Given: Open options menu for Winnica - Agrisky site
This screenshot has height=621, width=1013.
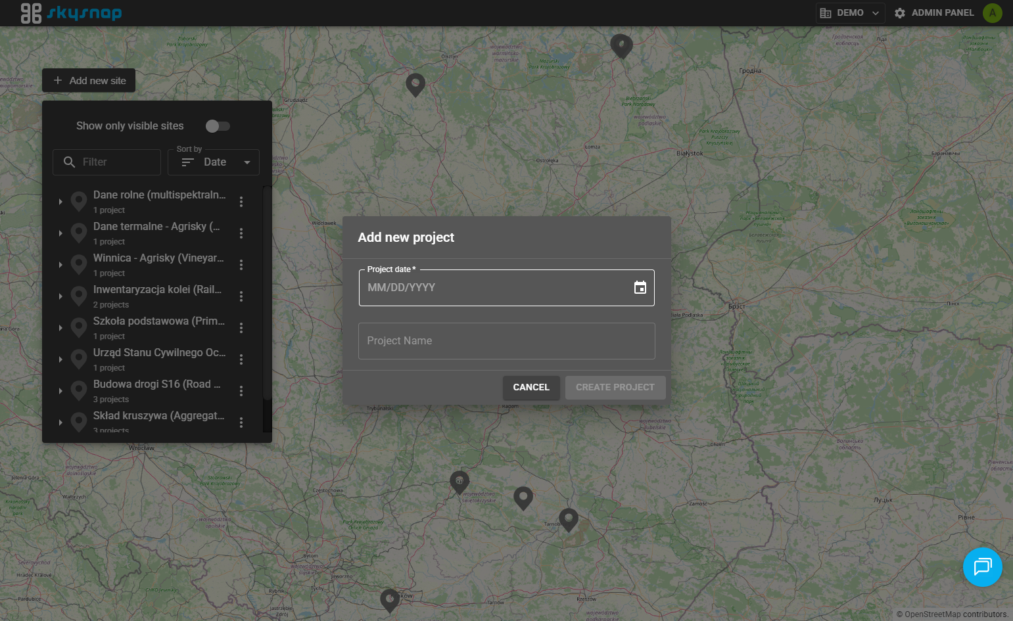Looking at the screenshot, I should click(241, 265).
